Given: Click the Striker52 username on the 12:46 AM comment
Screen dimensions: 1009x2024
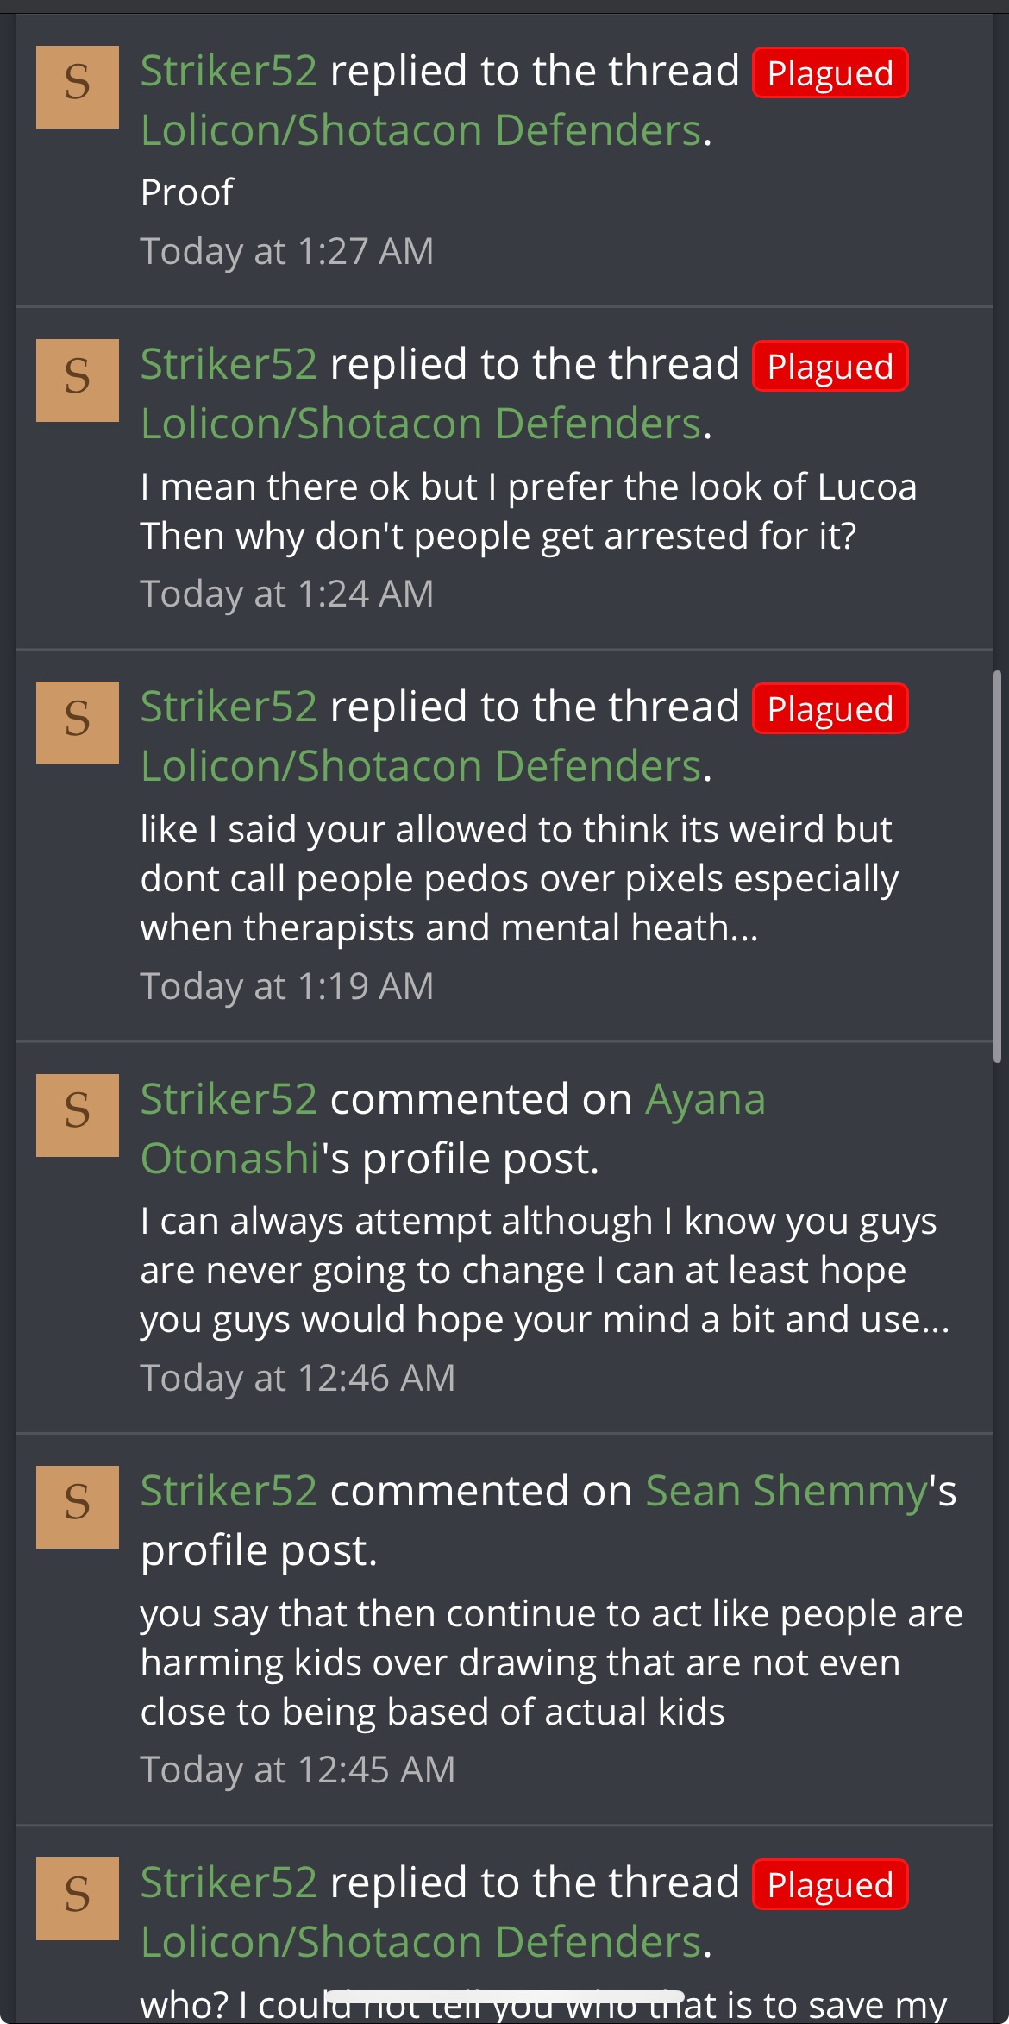Looking at the screenshot, I should click(229, 1100).
